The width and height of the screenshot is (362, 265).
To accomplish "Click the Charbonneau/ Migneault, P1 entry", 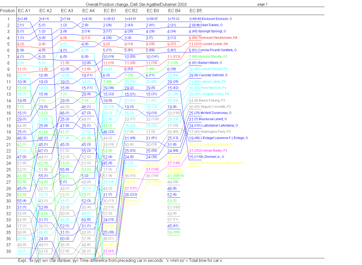I will coord(216,163).
